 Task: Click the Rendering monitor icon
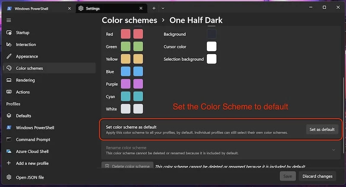pyautogui.click(x=9, y=80)
